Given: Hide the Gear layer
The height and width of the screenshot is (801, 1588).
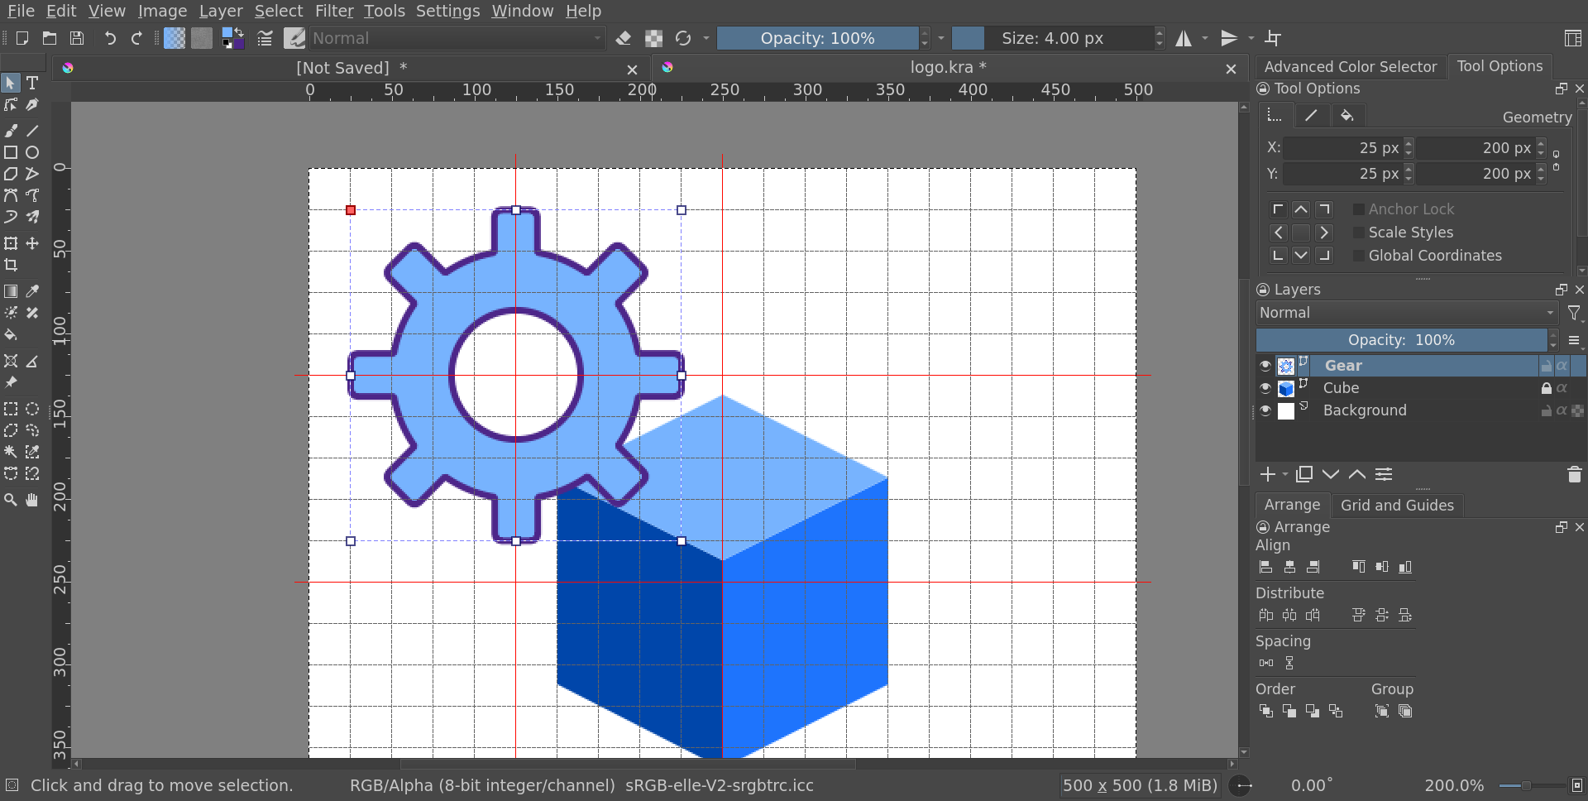Looking at the screenshot, I should [x=1265, y=365].
